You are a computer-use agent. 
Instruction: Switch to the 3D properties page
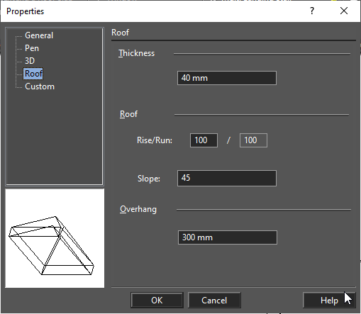30,61
